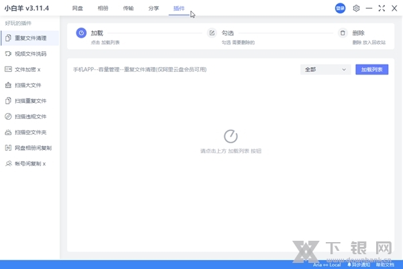Open the 分享 tab
Image resolution: width=403 pixels, height=269 pixels.
153,9
